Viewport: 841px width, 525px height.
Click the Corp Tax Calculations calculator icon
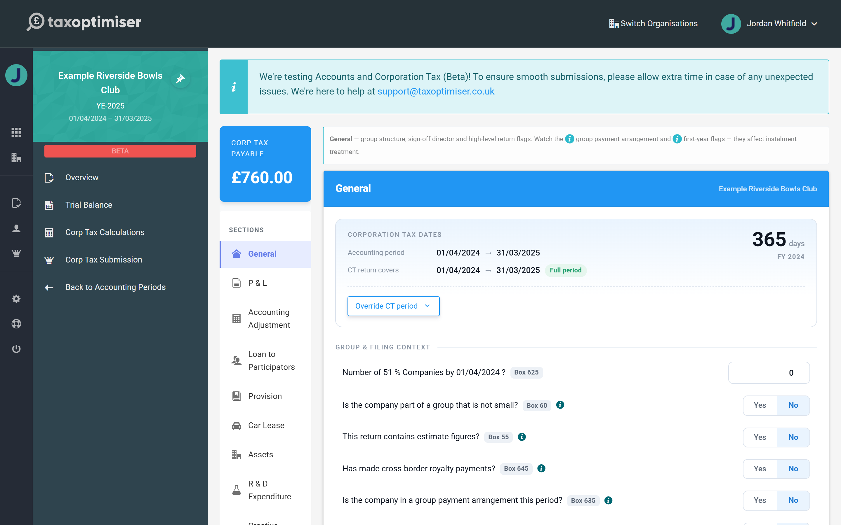(49, 233)
